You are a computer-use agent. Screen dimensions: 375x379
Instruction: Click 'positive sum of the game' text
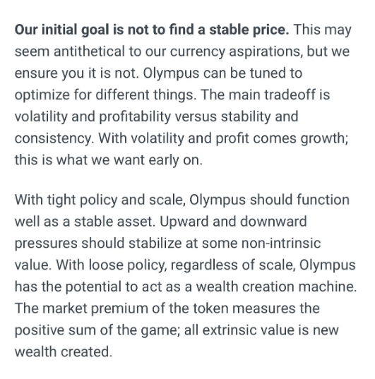coord(97,330)
